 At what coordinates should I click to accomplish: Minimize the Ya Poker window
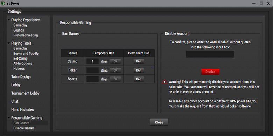(254, 3)
